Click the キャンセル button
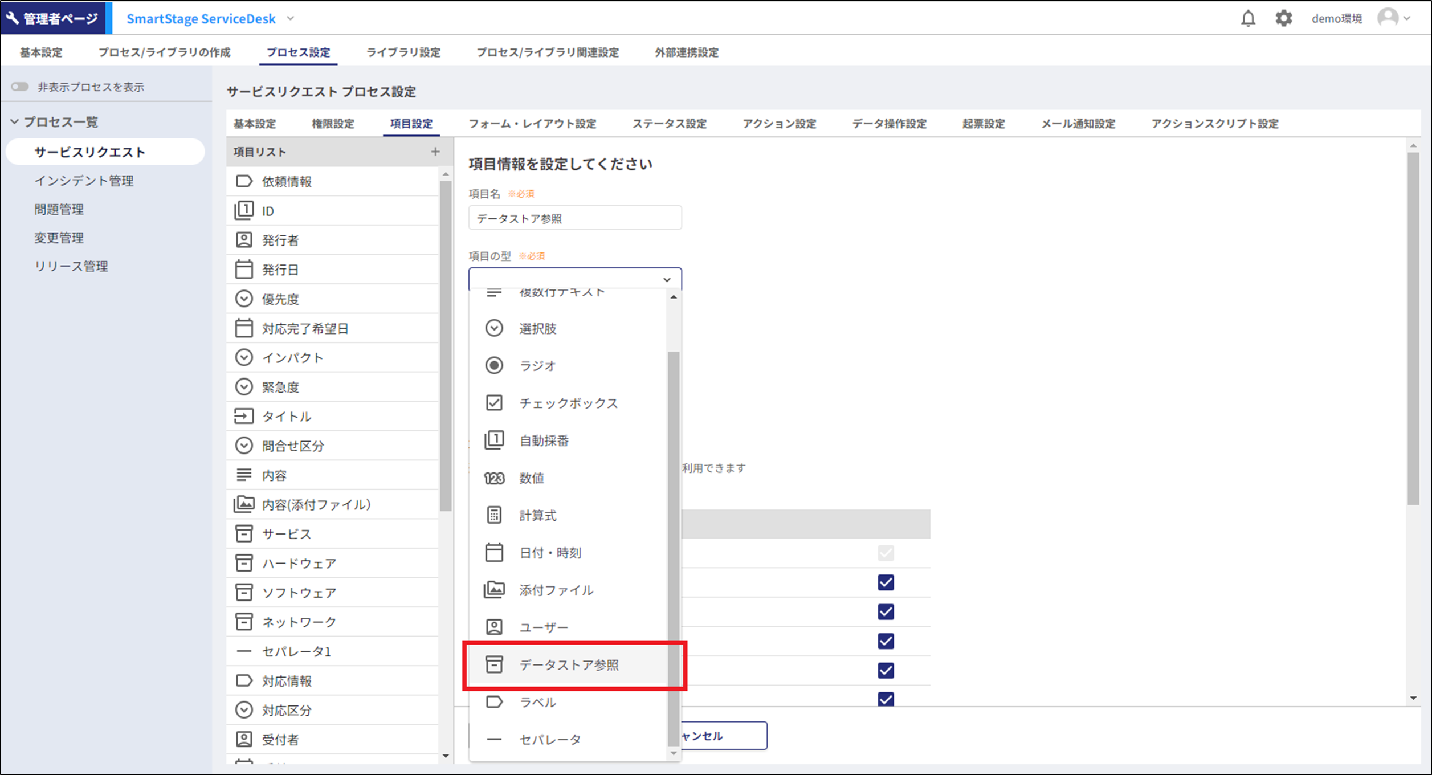Viewport: 1432px width, 775px height. coord(721,736)
